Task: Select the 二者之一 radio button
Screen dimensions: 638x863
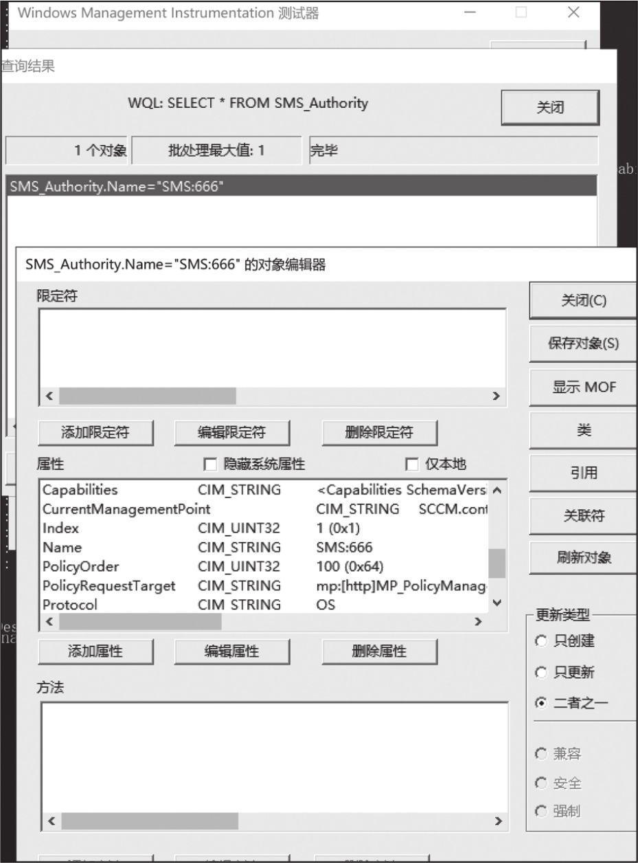Action: (540, 703)
